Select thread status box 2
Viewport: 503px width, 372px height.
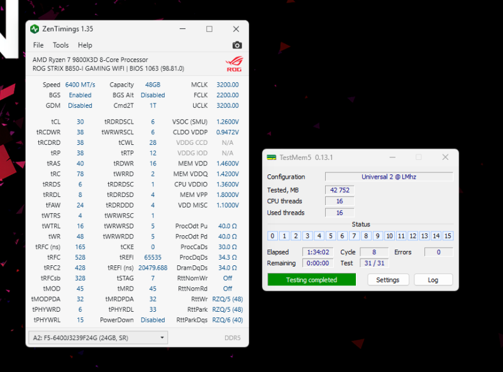click(x=296, y=236)
